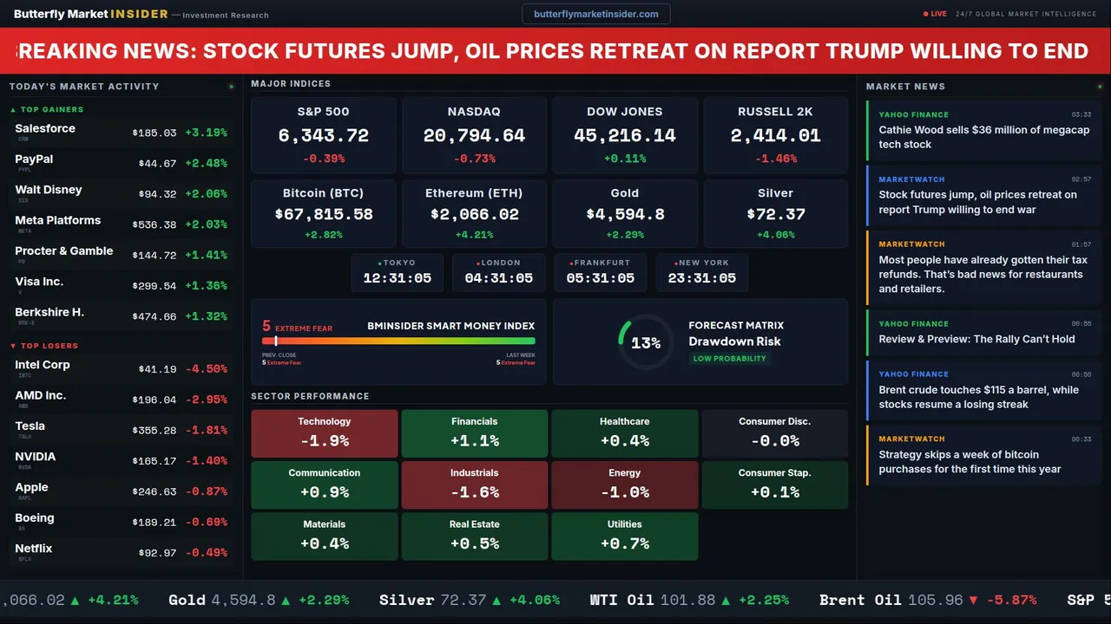Click the red LIVE indicator dot

click(x=926, y=14)
